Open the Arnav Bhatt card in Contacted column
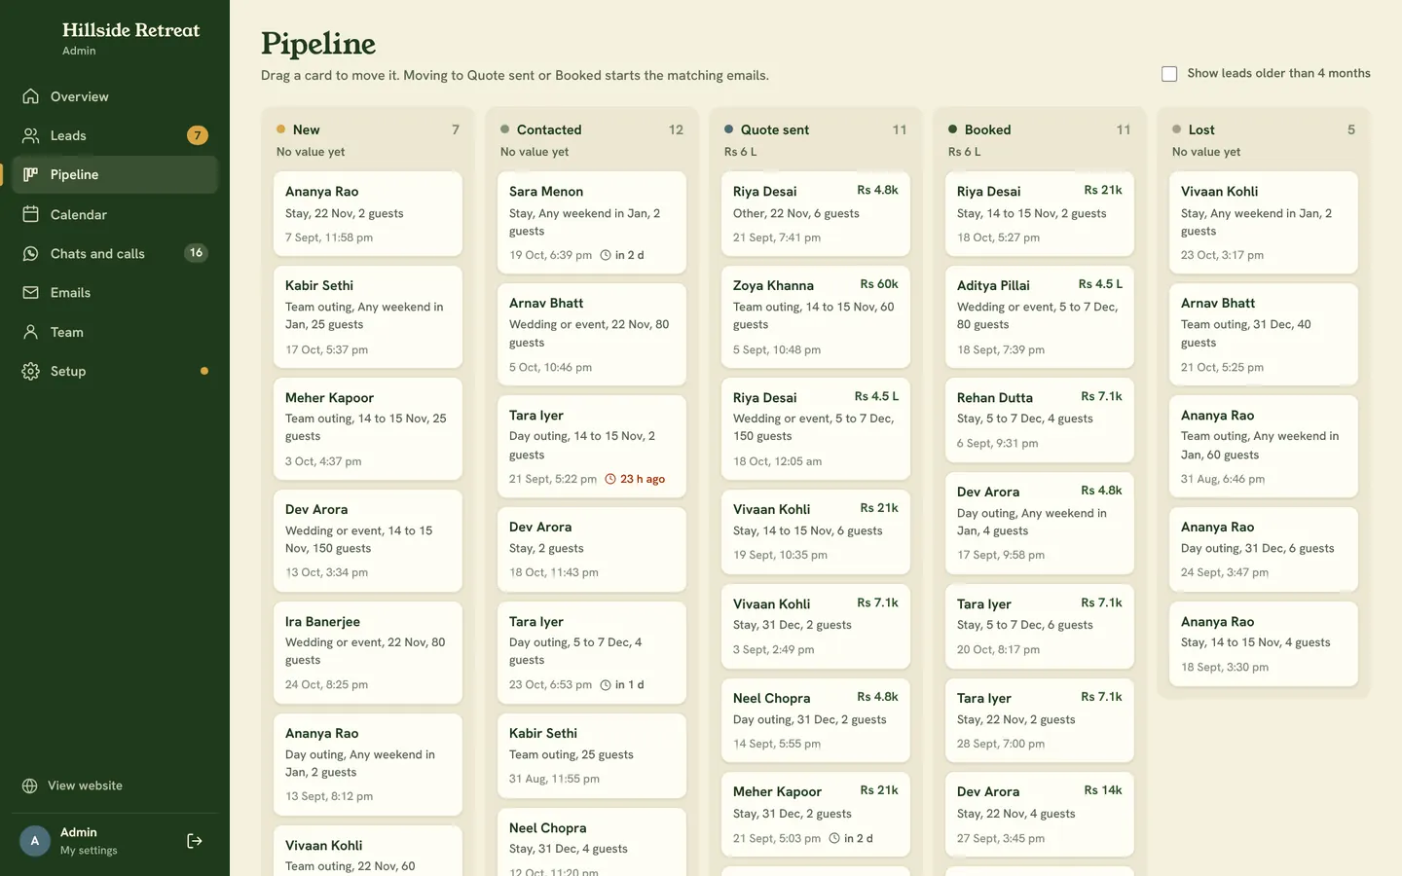 point(592,335)
